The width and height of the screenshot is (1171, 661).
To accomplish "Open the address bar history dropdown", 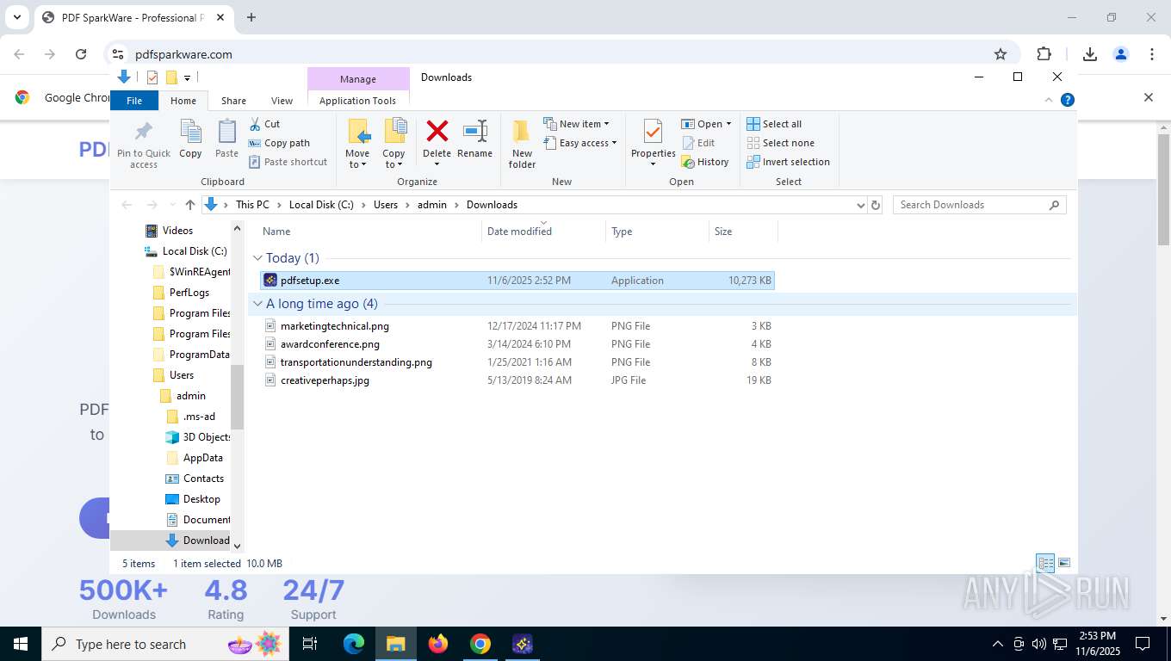I will pos(860,205).
